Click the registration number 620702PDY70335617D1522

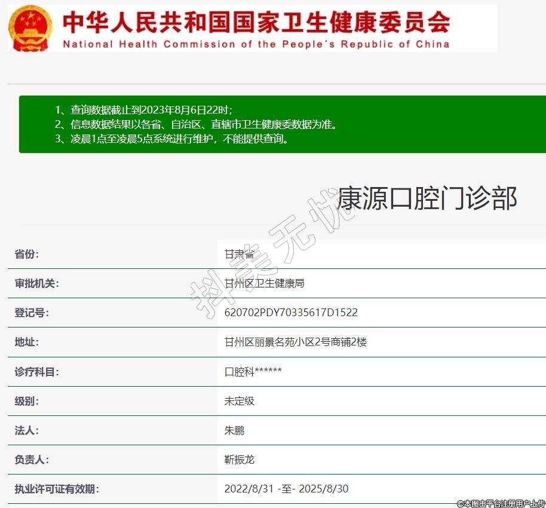pyautogui.click(x=291, y=313)
